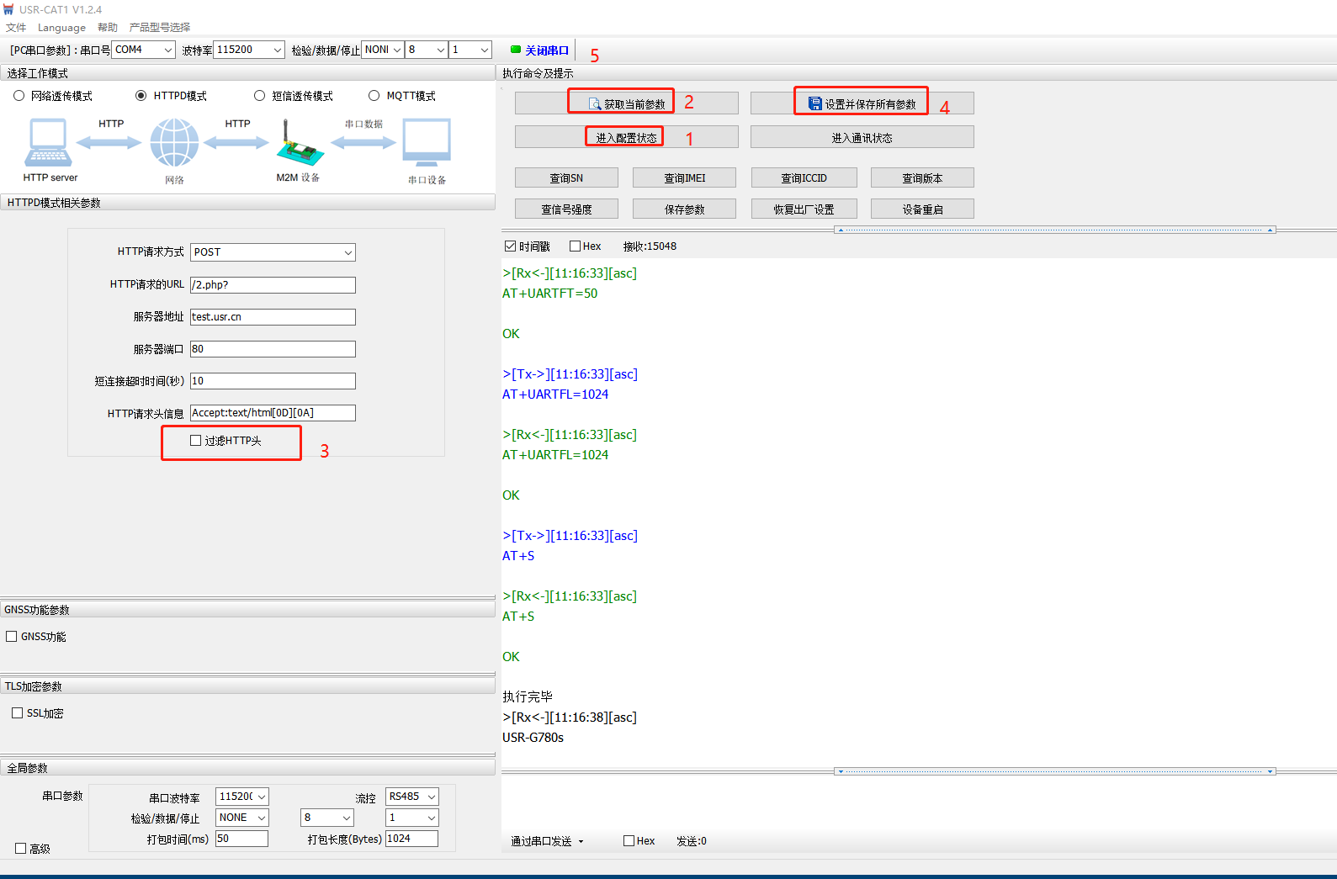Viewport: 1337px width, 879px height.
Task: Toggle the 时间戳 timestamp checkbox
Action: [510, 246]
